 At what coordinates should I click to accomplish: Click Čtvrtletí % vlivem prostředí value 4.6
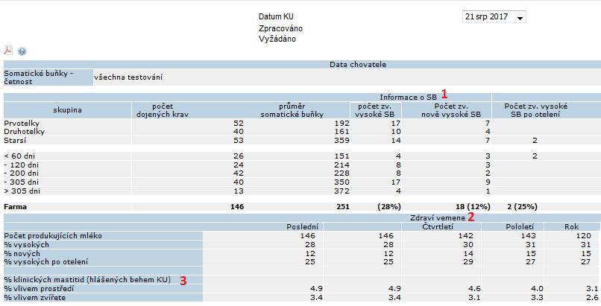[474, 289]
